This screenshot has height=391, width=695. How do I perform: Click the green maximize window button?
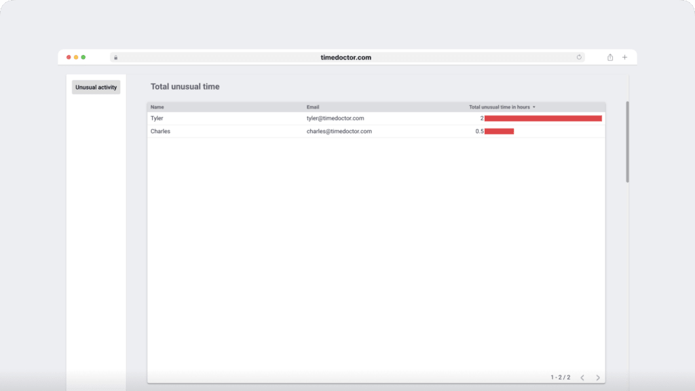coord(83,57)
